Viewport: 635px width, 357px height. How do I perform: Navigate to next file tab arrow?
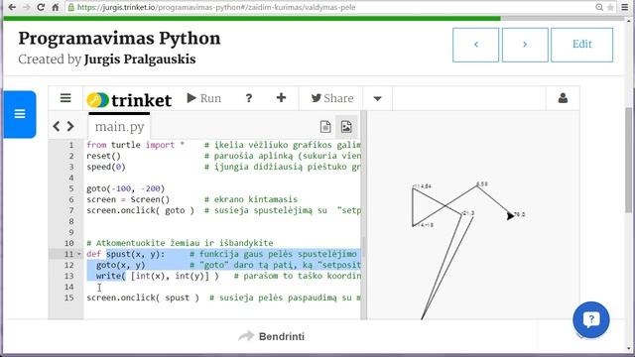tap(70, 126)
